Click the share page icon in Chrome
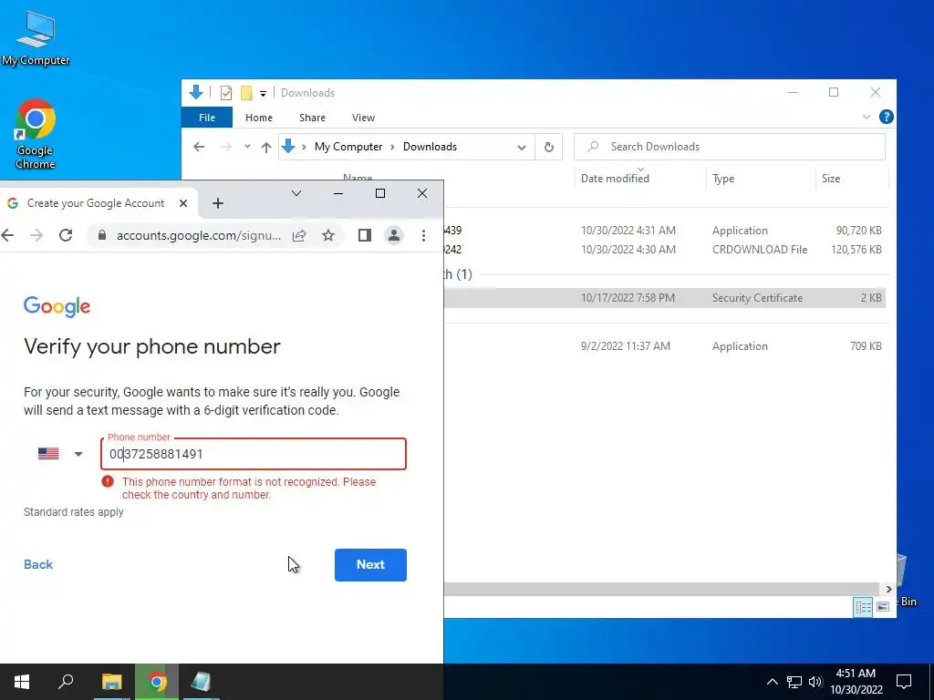 tap(299, 236)
